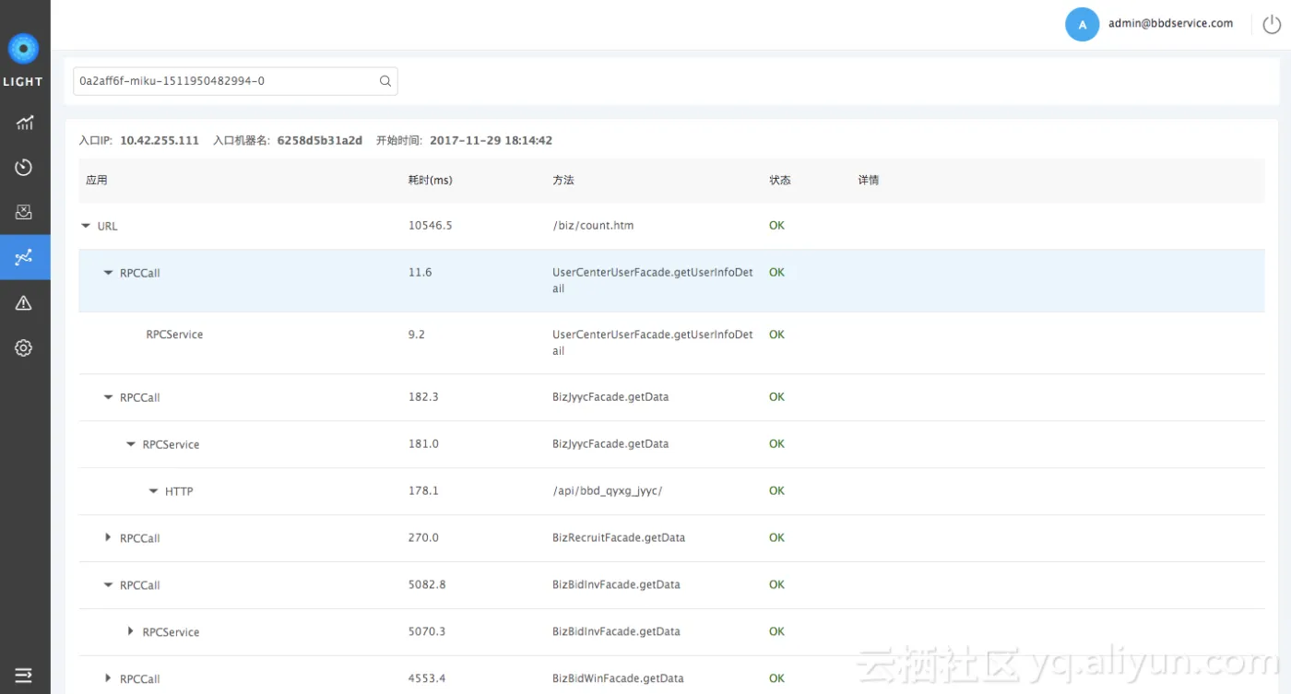Click the entry IP 10.42.255.111
The height and width of the screenshot is (694, 1291).
pos(160,141)
